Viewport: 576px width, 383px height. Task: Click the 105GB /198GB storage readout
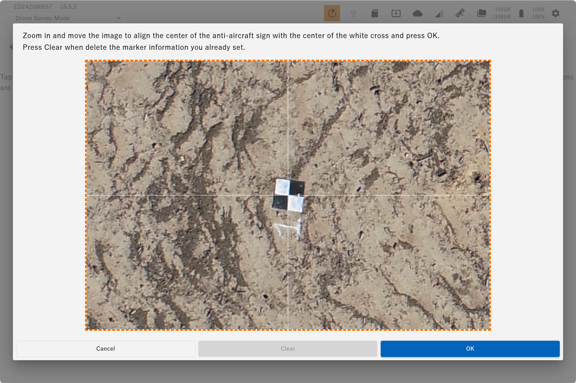[502, 13]
